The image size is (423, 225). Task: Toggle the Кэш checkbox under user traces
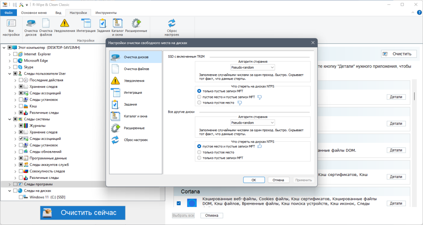tap(21, 106)
